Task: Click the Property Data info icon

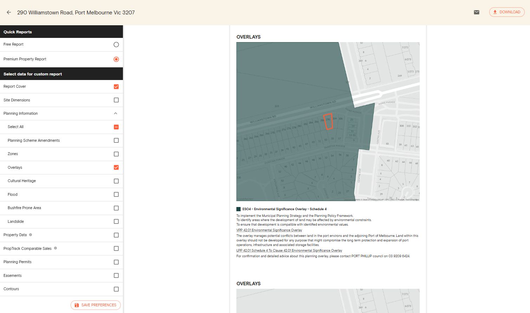Action: pos(31,235)
